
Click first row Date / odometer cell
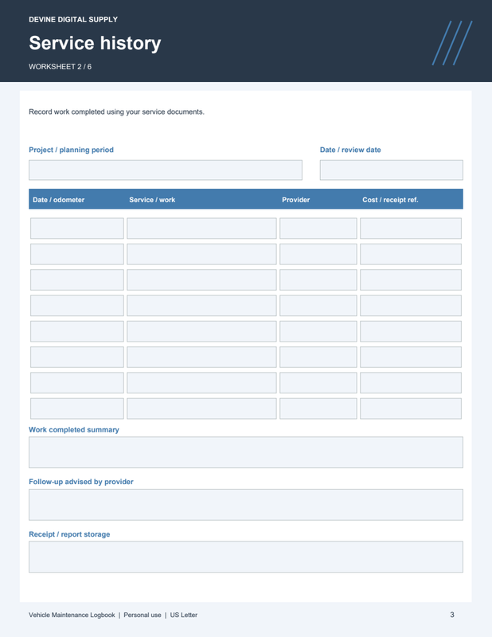pos(77,229)
